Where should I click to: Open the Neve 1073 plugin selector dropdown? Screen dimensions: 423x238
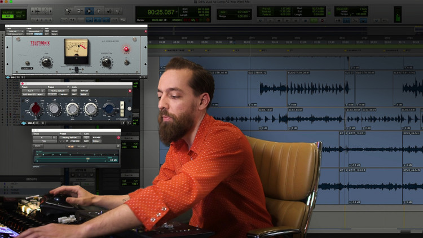click(34, 94)
